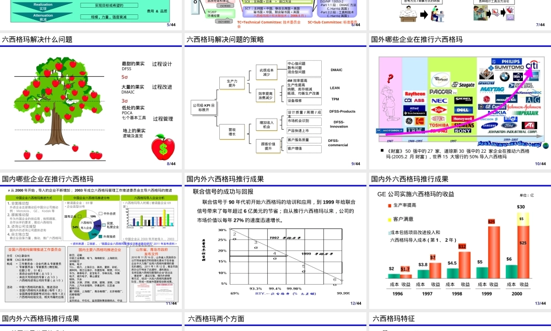Click the Raytheon logo
Viewport: 551px width, 331px height.
coord(415,94)
